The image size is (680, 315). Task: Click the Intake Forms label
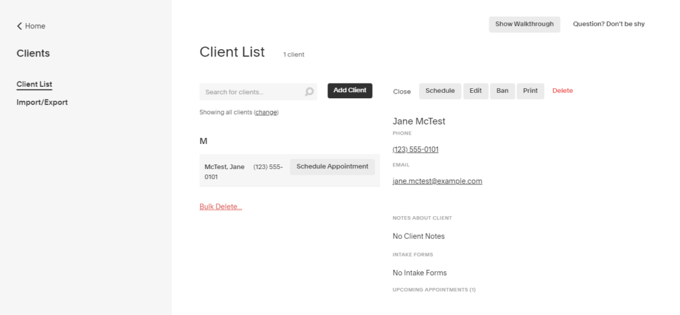pos(413,255)
